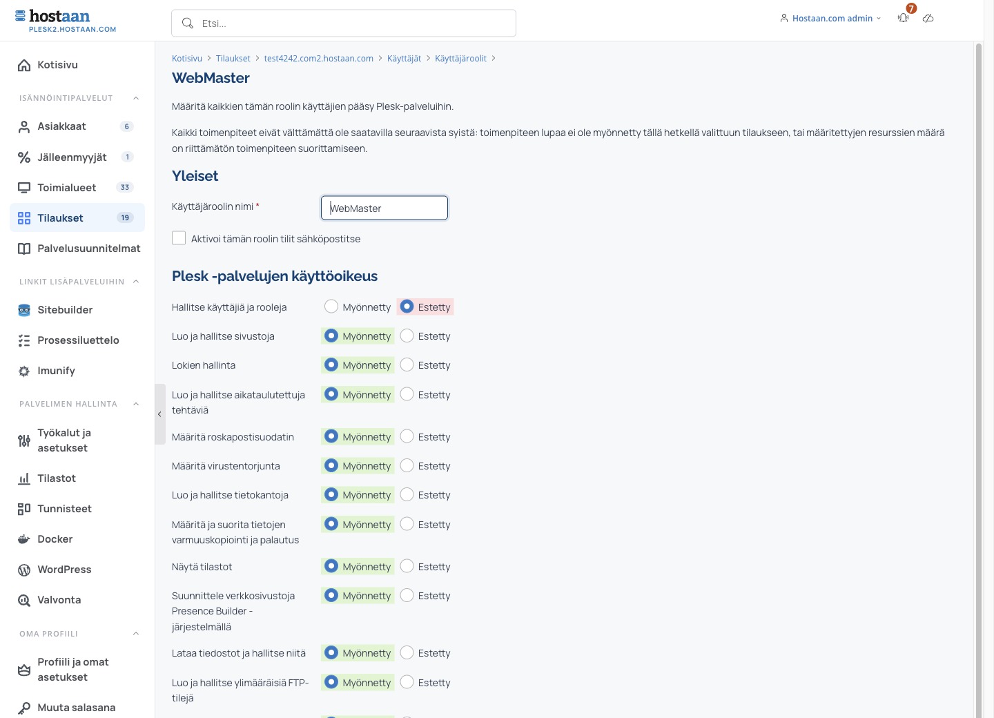The width and height of the screenshot is (994, 718).
Task: Go to Tilaukset breadcrumb link
Action: pyautogui.click(x=233, y=59)
